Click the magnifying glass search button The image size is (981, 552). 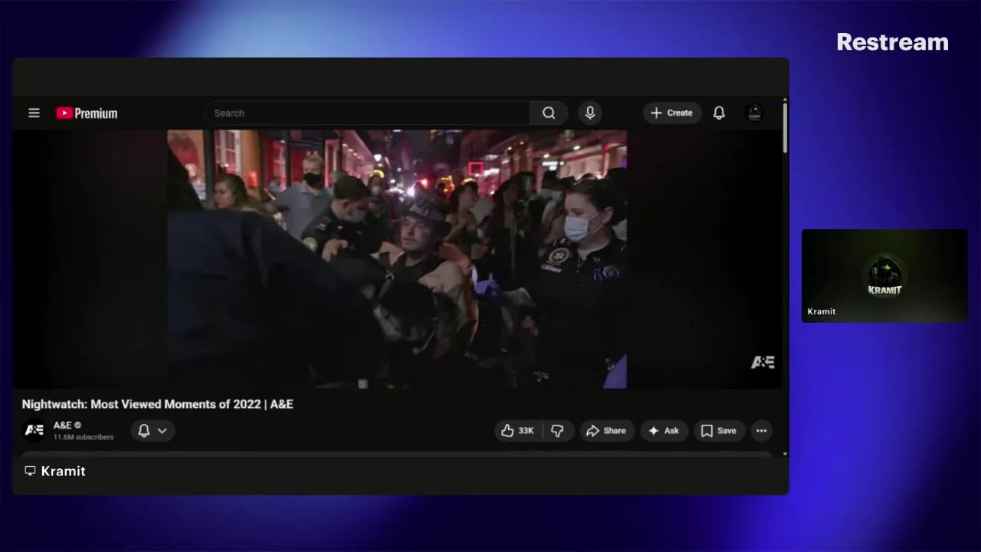tap(549, 113)
